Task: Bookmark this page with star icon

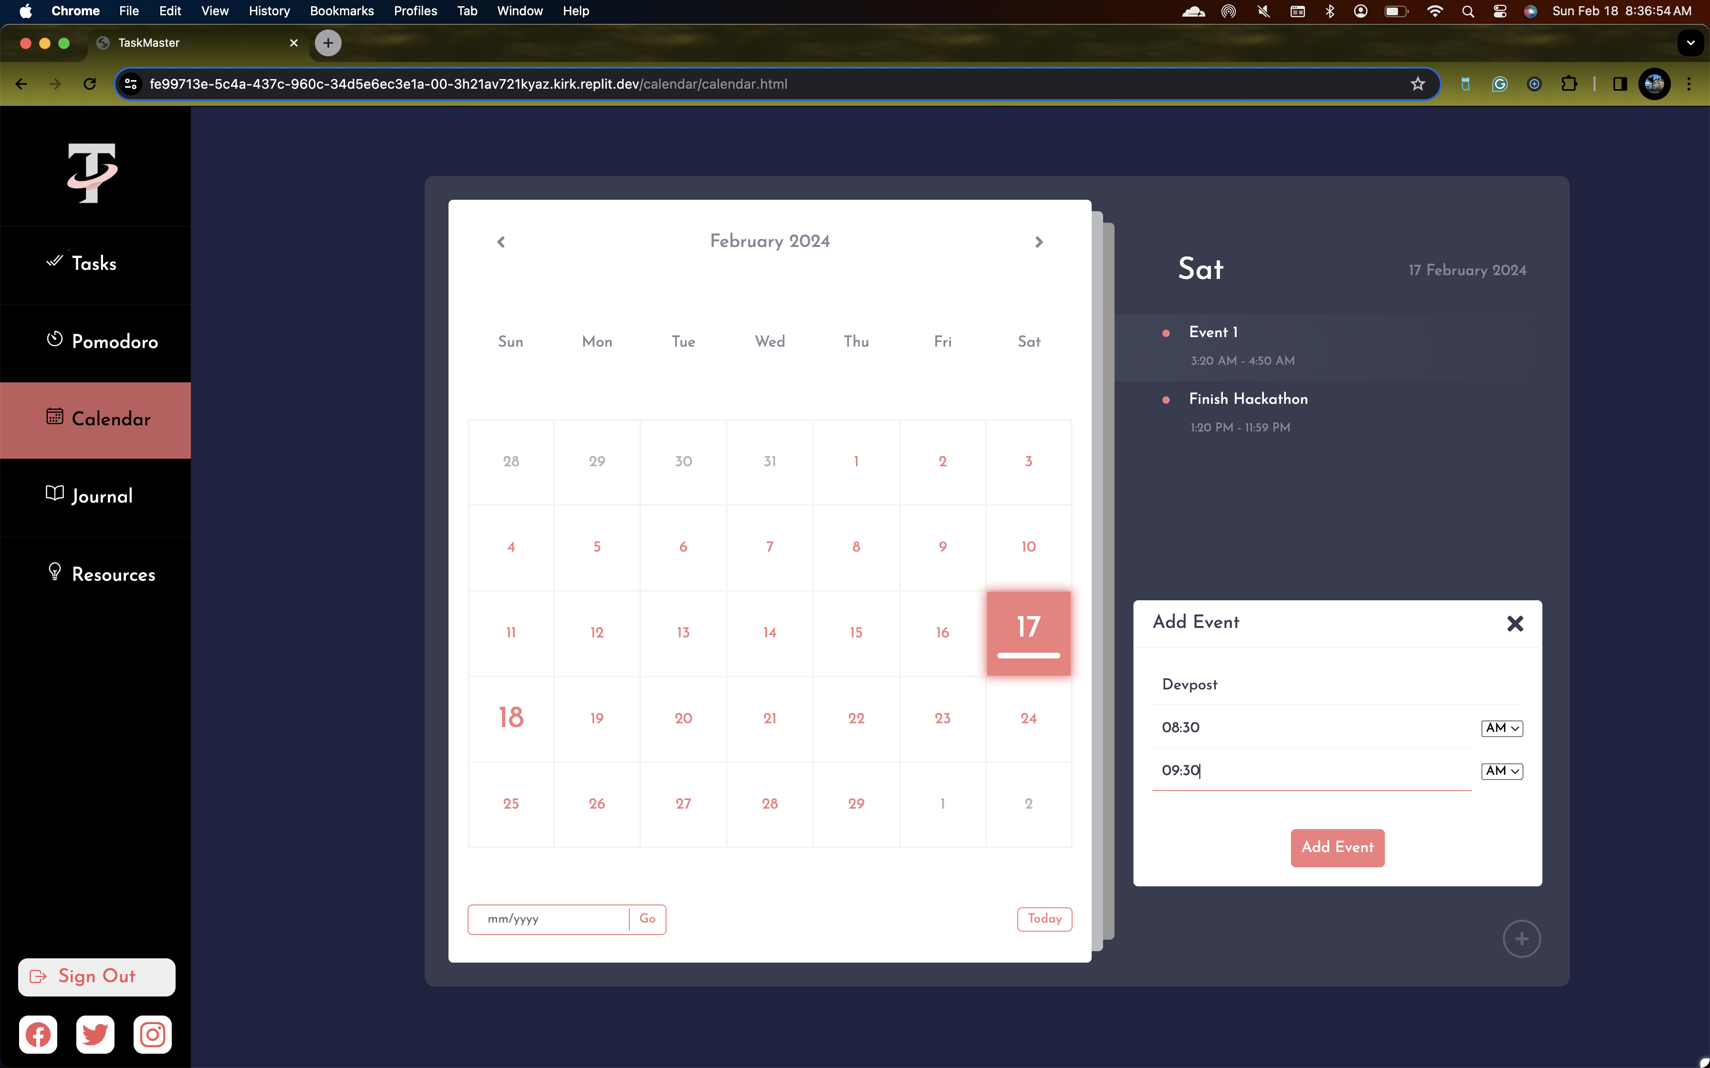Action: (1418, 84)
